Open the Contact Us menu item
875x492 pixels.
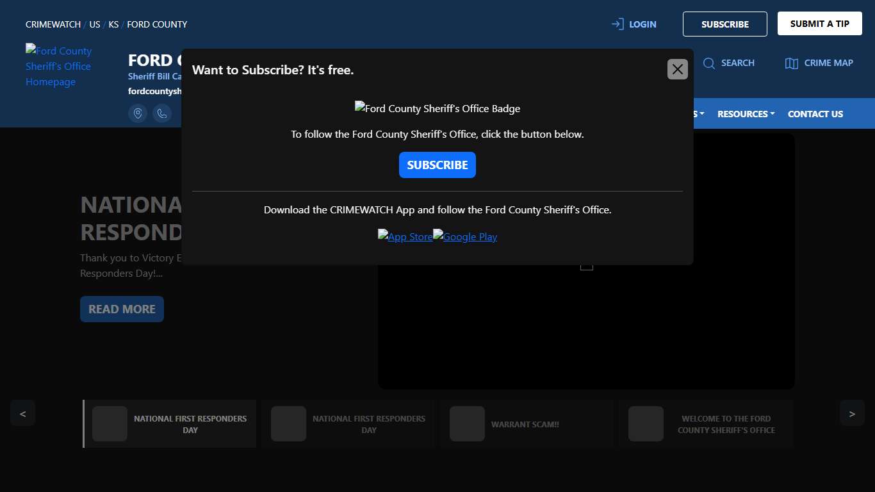815,114
